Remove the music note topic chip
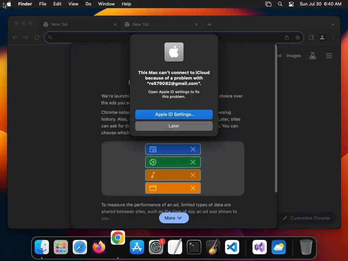 [193, 175]
